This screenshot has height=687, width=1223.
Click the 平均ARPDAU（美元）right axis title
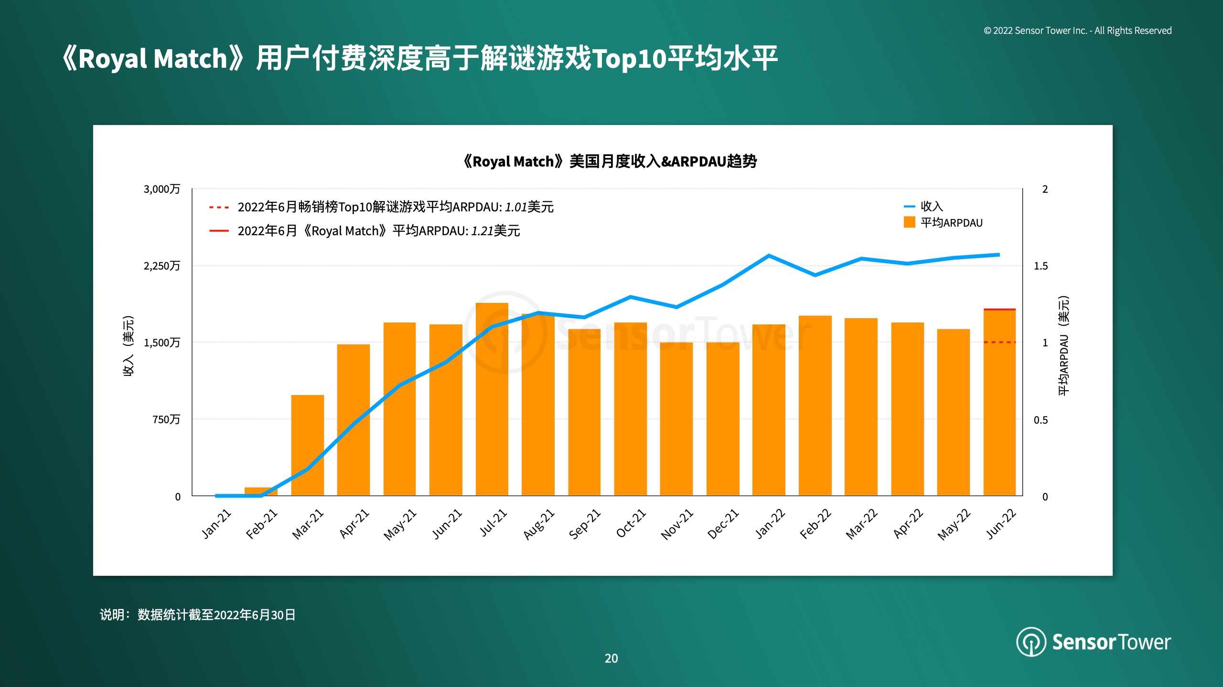1063,346
